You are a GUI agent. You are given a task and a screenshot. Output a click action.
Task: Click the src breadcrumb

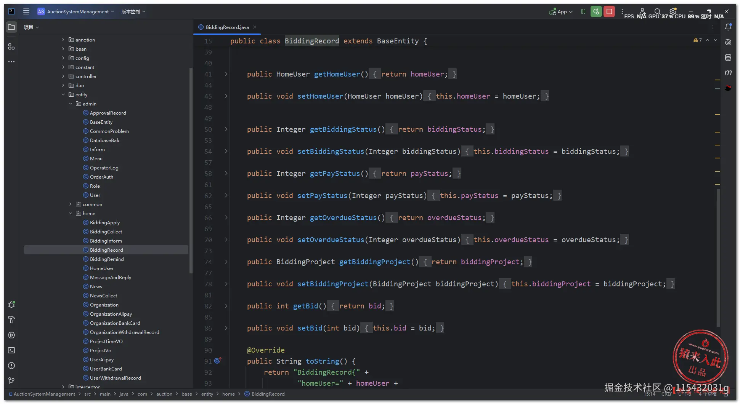(87, 394)
